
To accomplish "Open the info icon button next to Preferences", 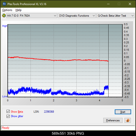I will (128, 121).
